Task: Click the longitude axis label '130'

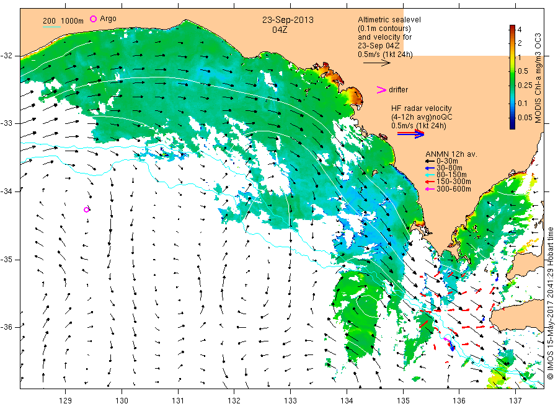Action: (x=122, y=401)
